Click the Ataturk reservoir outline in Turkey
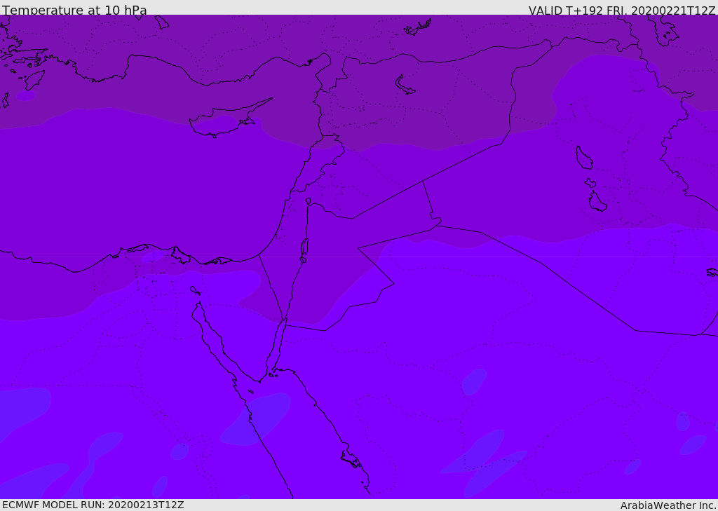Screen dimensions: 718x511 [416, 28]
